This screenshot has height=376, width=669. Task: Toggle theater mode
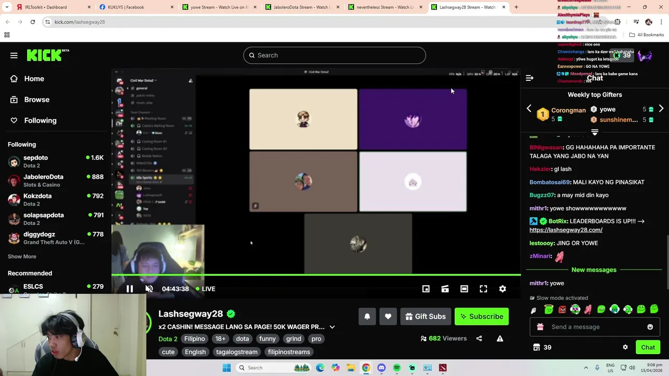[x=464, y=289]
